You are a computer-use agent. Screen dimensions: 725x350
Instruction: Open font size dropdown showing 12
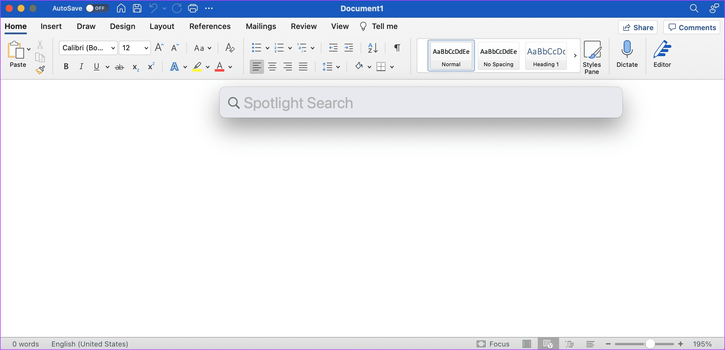tap(135, 48)
